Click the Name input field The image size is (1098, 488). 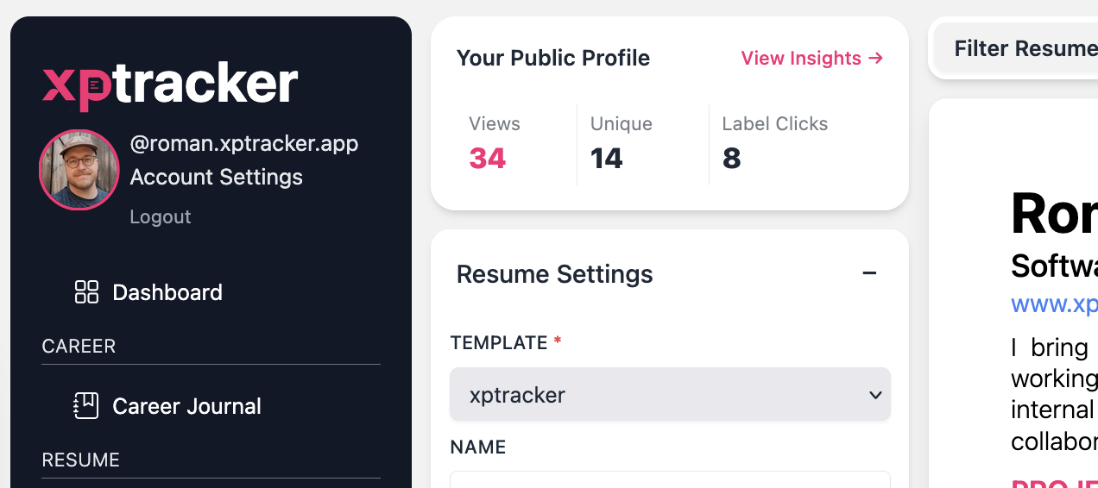(670, 479)
